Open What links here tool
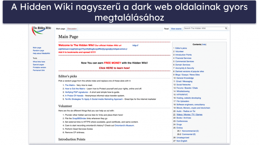259x145 pixels. coord(39,62)
